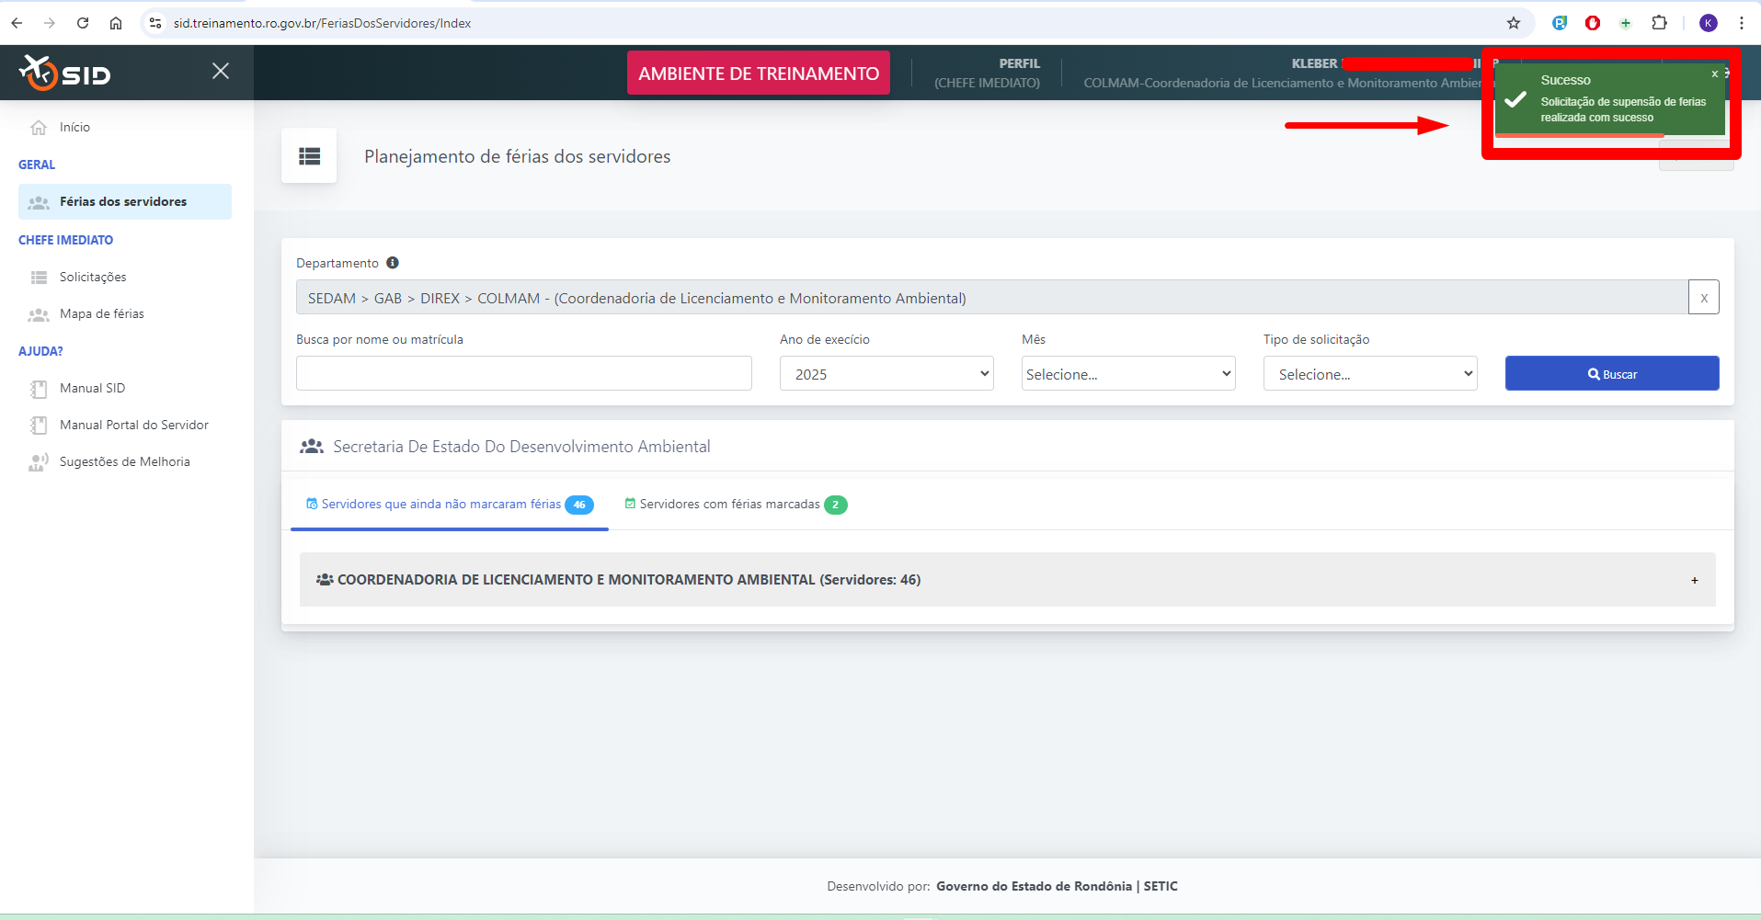Open the browser home page

tap(116, 23)
